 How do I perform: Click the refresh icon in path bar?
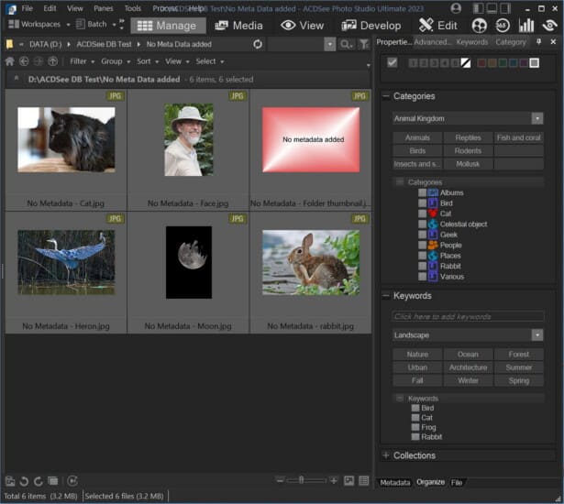click(258, 44)
